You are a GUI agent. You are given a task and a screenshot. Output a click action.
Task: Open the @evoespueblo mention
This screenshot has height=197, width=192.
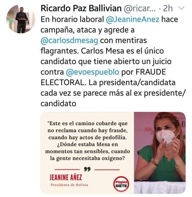93,72
